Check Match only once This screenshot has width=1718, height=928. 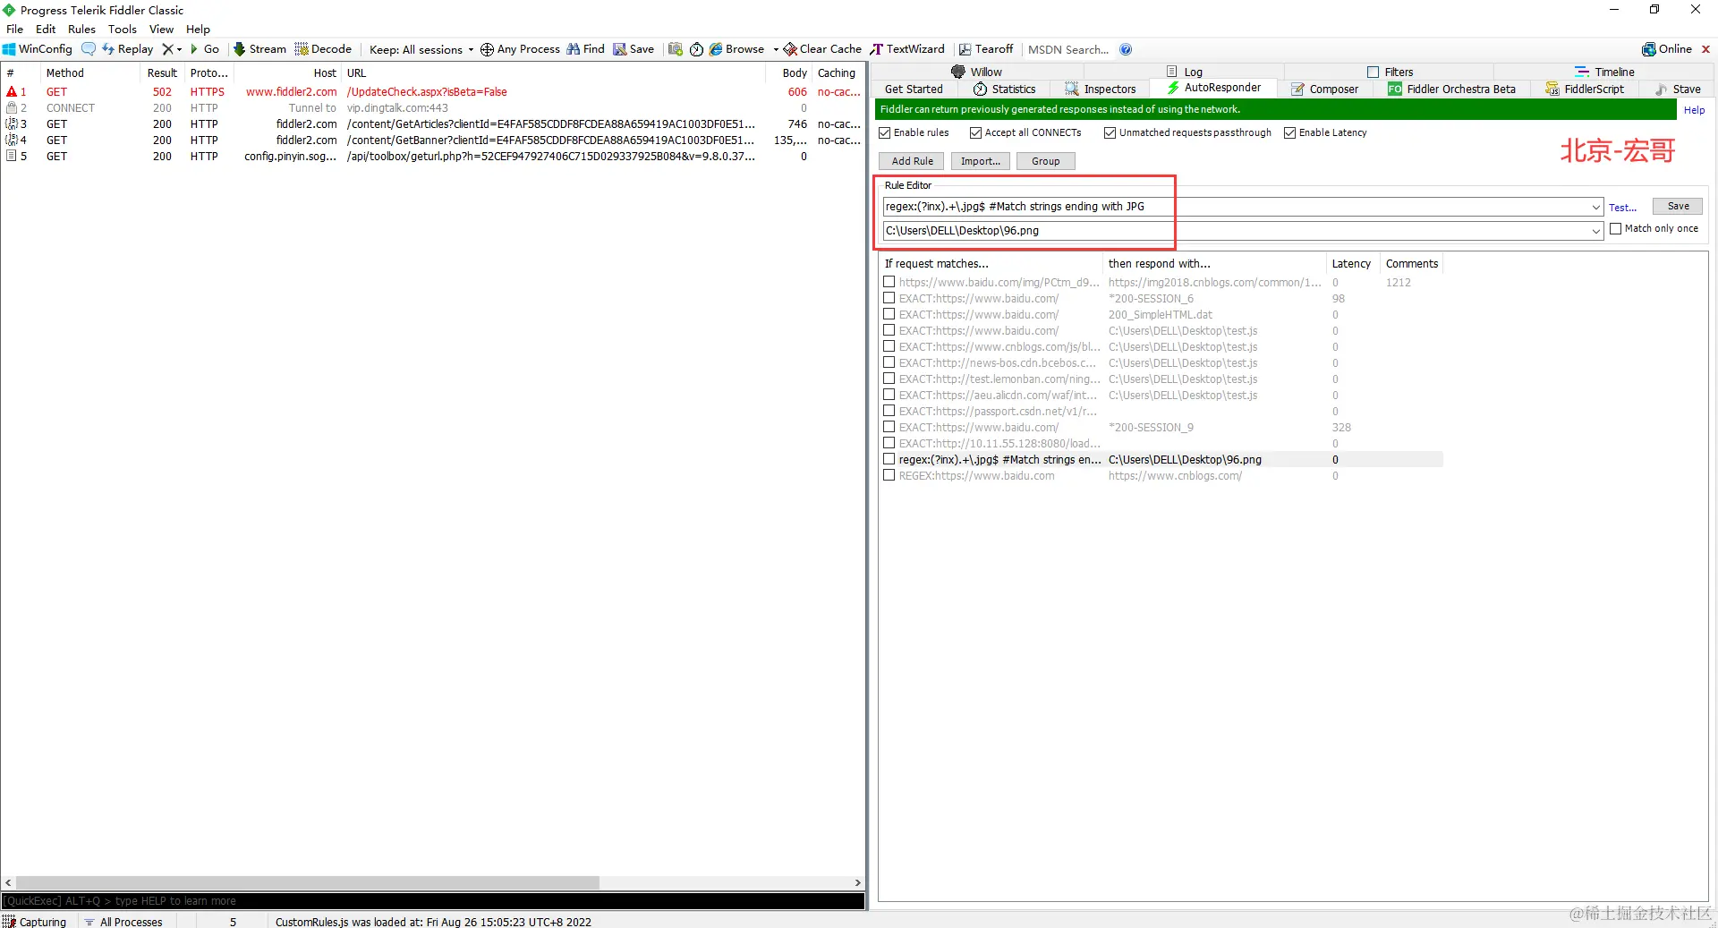pyautogui.click(x=1616, y=228)
